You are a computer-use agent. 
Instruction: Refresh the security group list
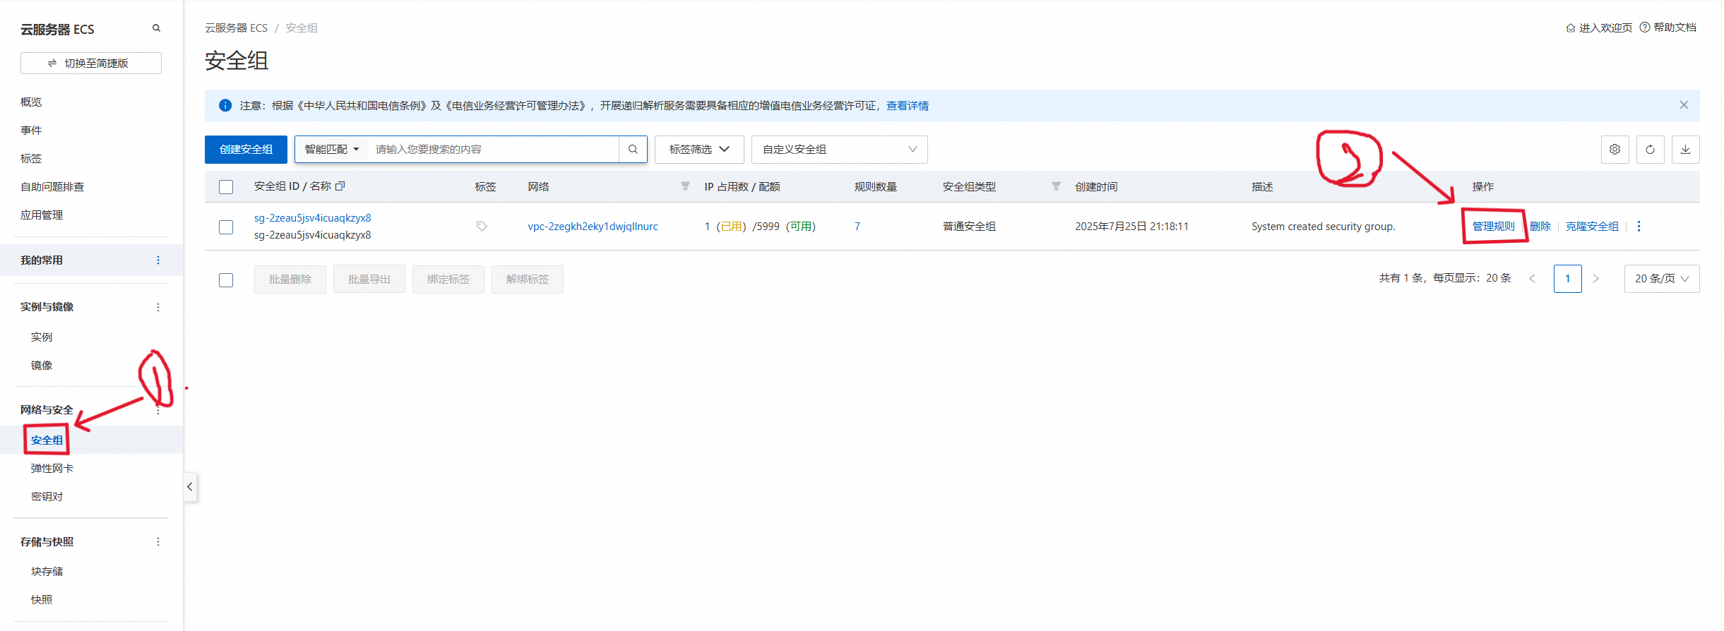click(1650, 150)
